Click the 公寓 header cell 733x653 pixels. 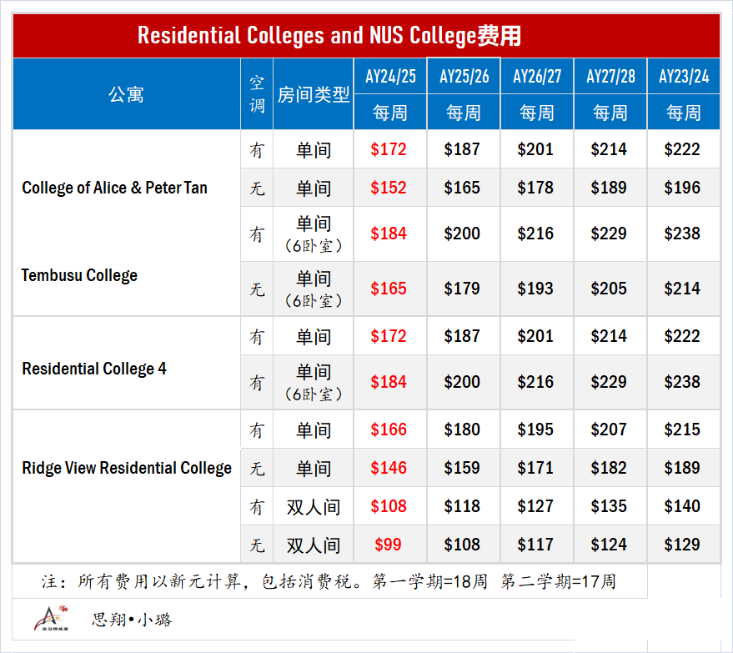126,94
